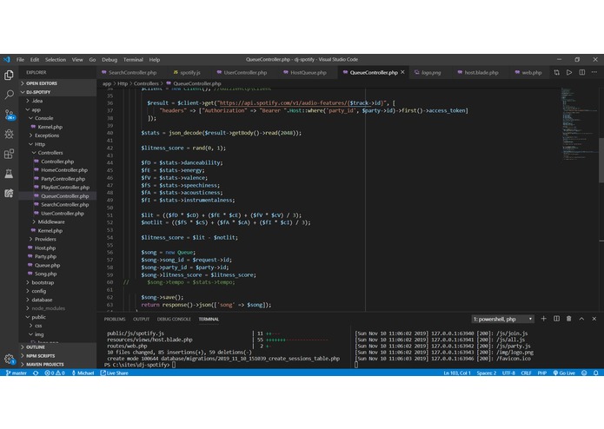The image size is (604, 429).
Task: Open notifications bell in status bar
Action: point(596,373)
